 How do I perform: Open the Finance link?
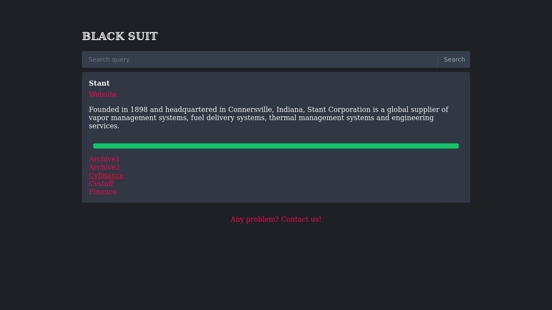pos(103,192)
